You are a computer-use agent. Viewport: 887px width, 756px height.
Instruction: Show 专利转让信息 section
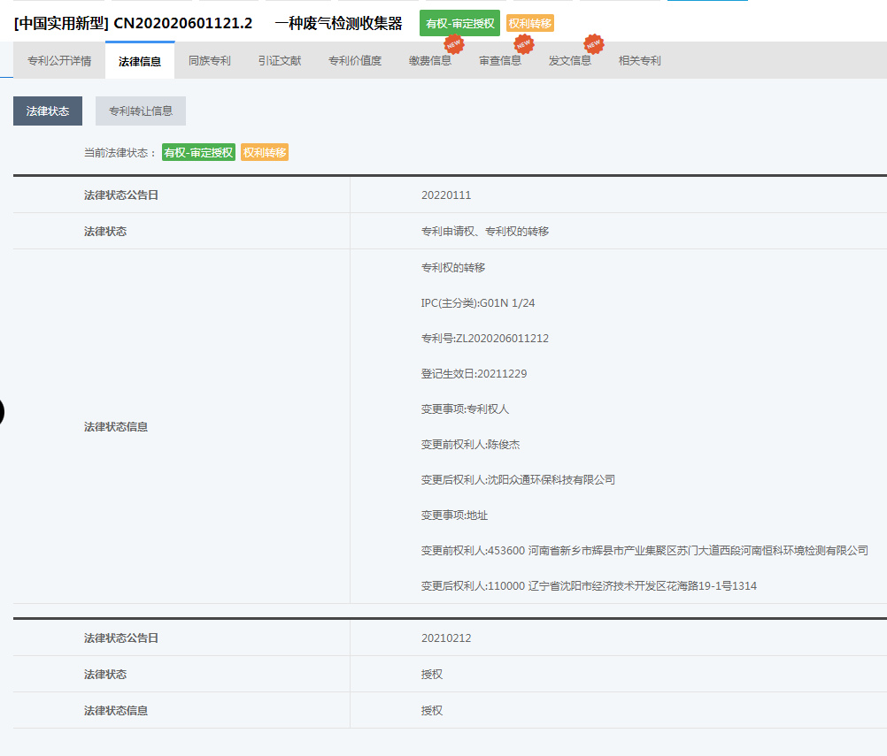pos(141,111)
